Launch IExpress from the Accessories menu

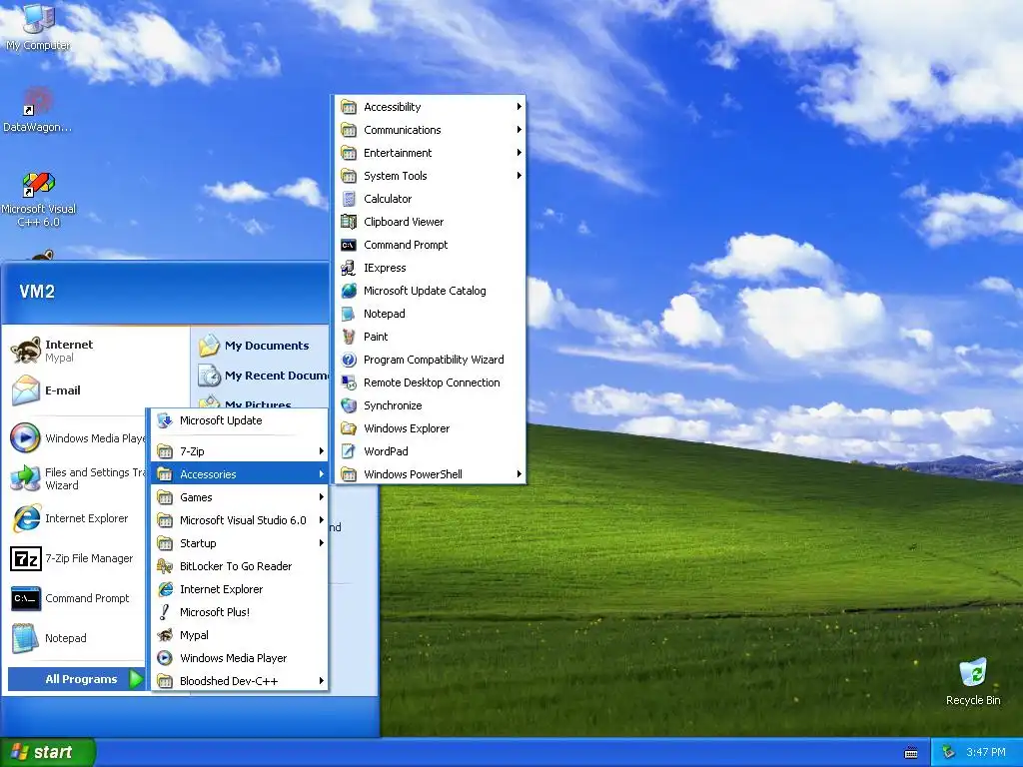click(430, 268)
